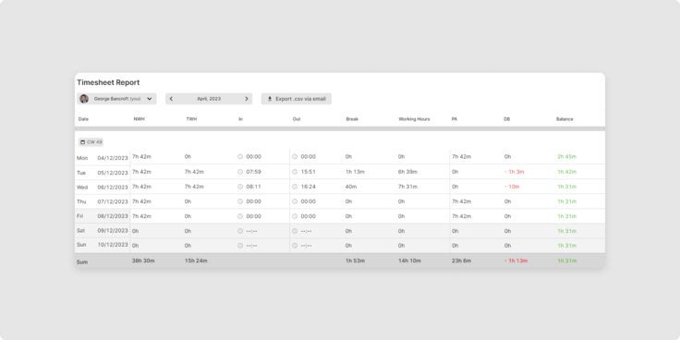Click the green 2h 45m balance value
The image size is (680, 340).
[x=566, y=156]
